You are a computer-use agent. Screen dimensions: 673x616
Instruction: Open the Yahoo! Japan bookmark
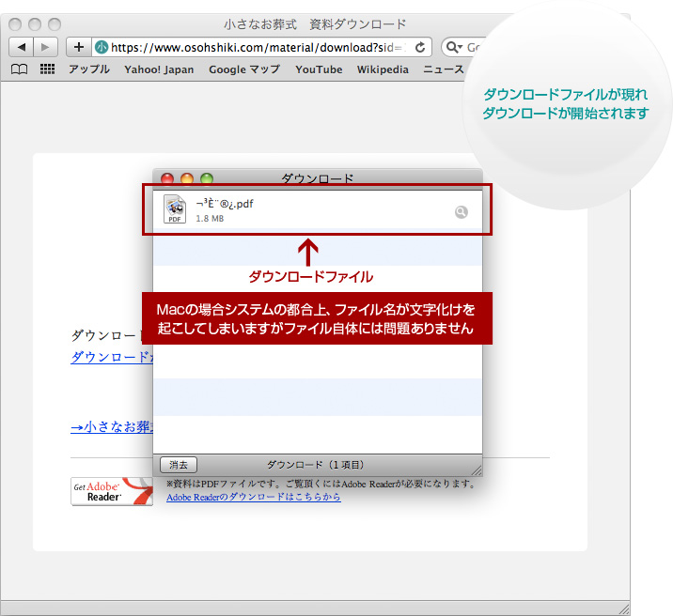(159, 69)
